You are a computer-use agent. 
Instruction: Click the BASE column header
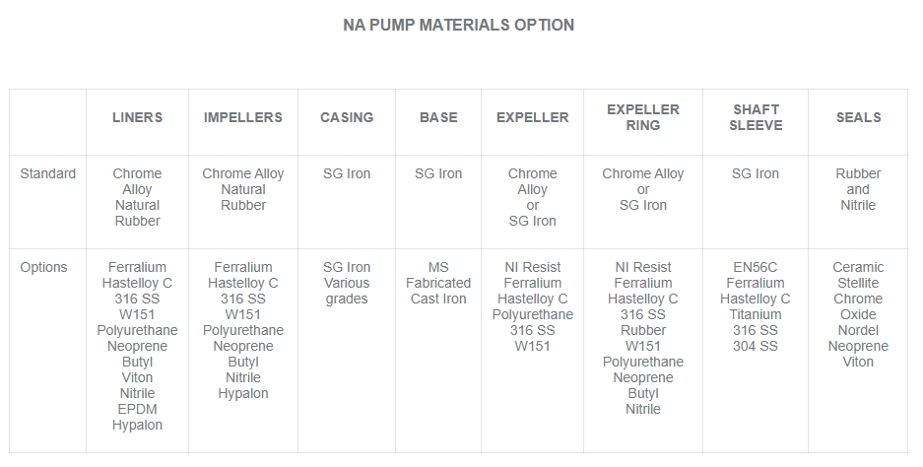(x=438, y=117)
